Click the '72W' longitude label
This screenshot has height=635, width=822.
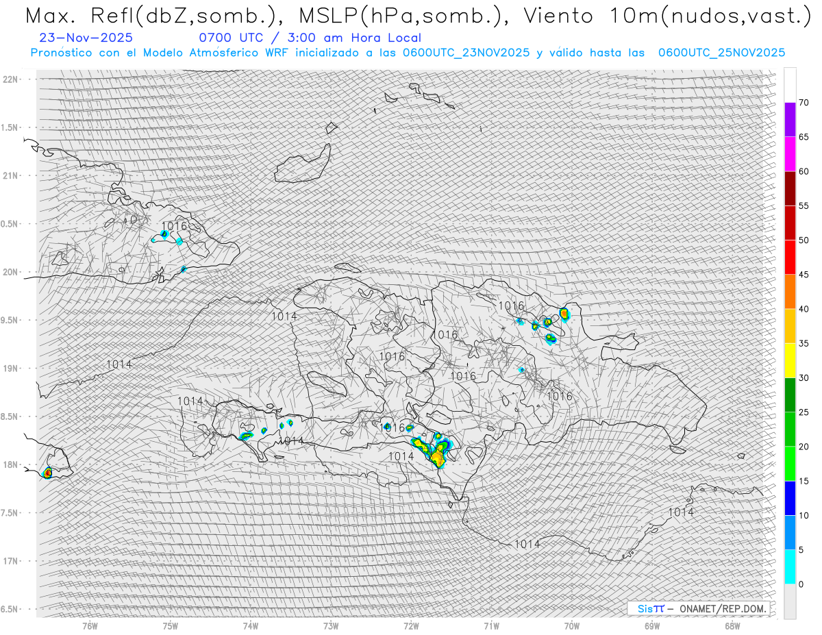pyautogui.click(x=412, y=625)
